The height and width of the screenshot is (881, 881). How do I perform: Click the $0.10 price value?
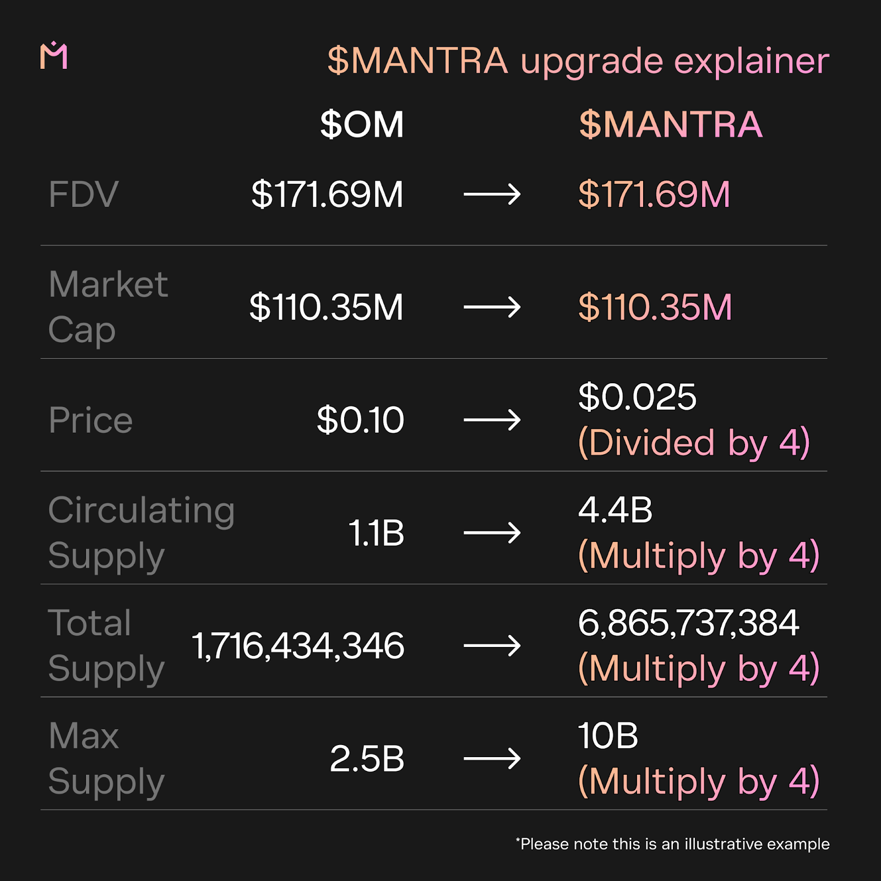pyautogui.click(x=361, y=420)
